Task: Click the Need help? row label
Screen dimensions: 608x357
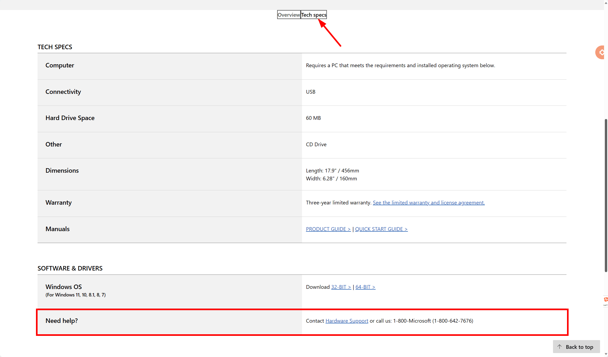Action: (x=62, y=321)
